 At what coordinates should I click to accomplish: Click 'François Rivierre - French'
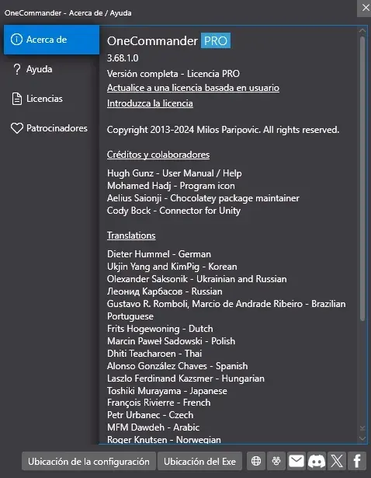pos(158,403)
